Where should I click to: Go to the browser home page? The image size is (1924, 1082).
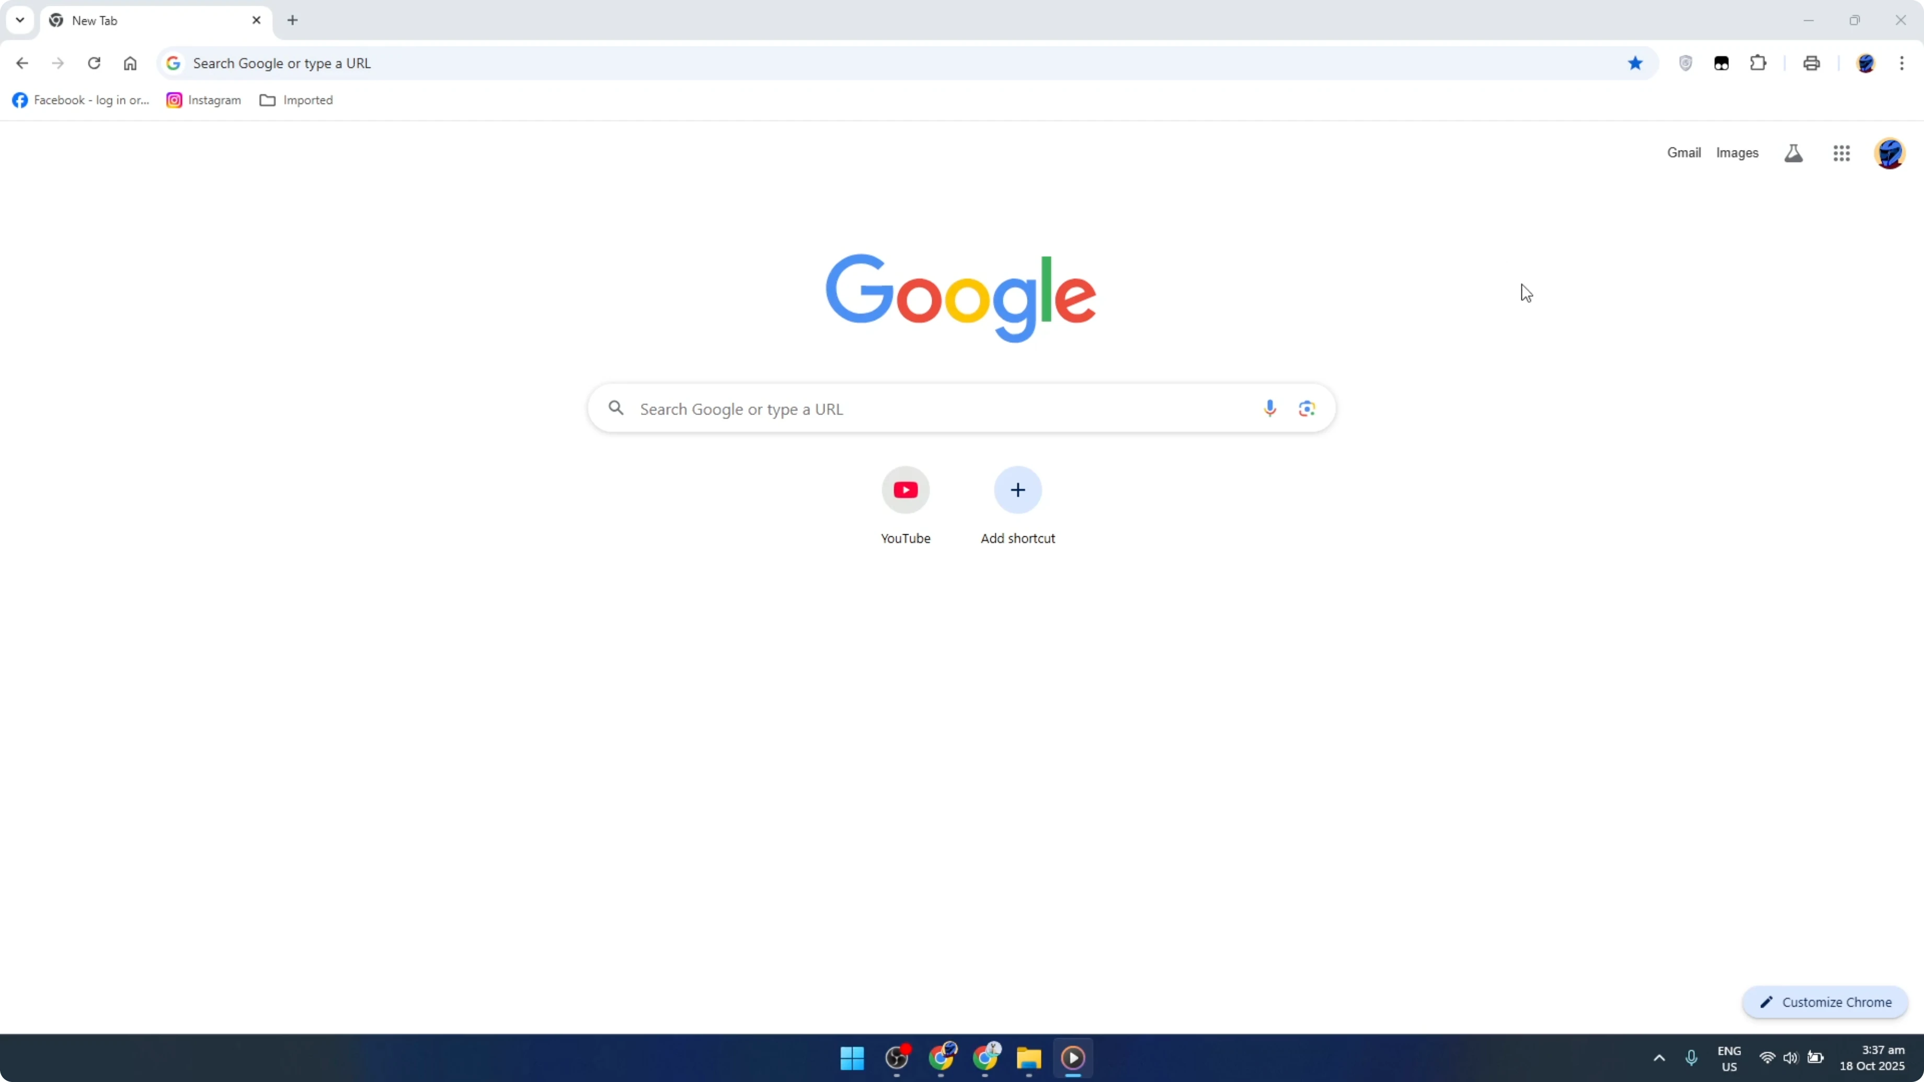[130, 63]
